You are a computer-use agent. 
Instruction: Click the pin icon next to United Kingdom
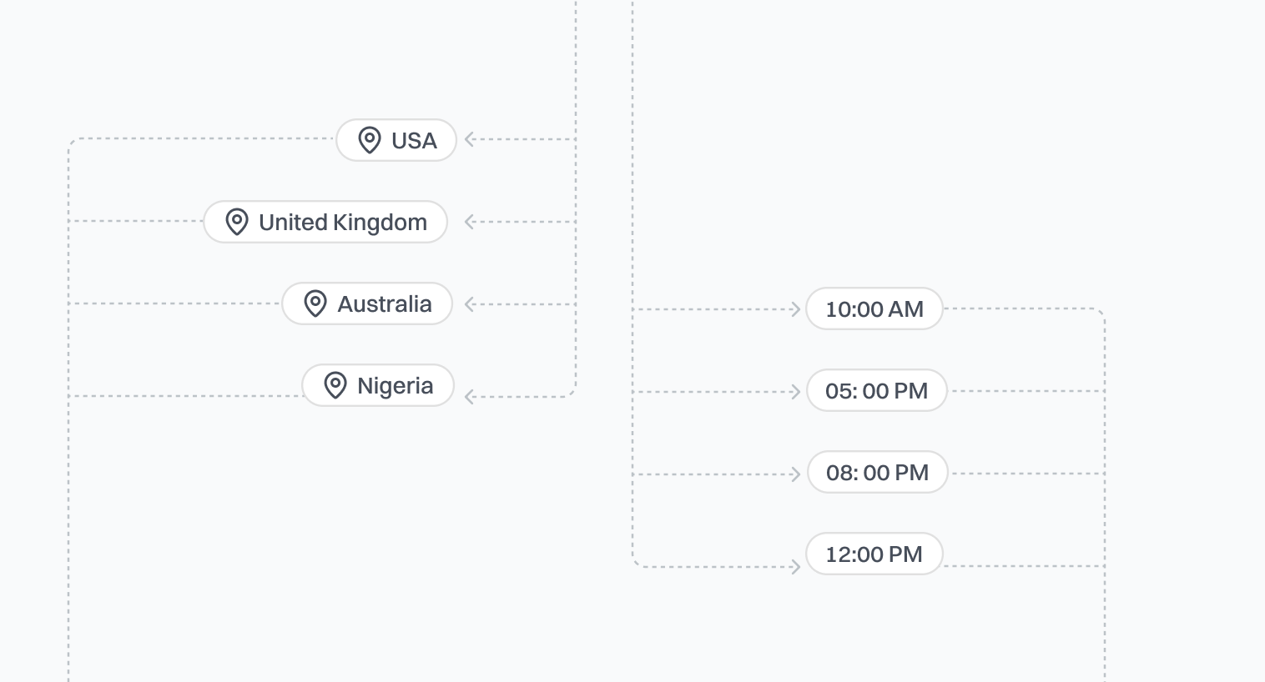click(237, 222)
